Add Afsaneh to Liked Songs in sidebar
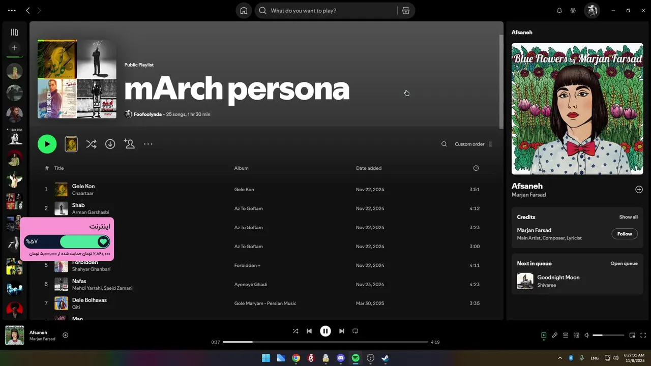Viewport: 651px width, 366px height. 639,190
